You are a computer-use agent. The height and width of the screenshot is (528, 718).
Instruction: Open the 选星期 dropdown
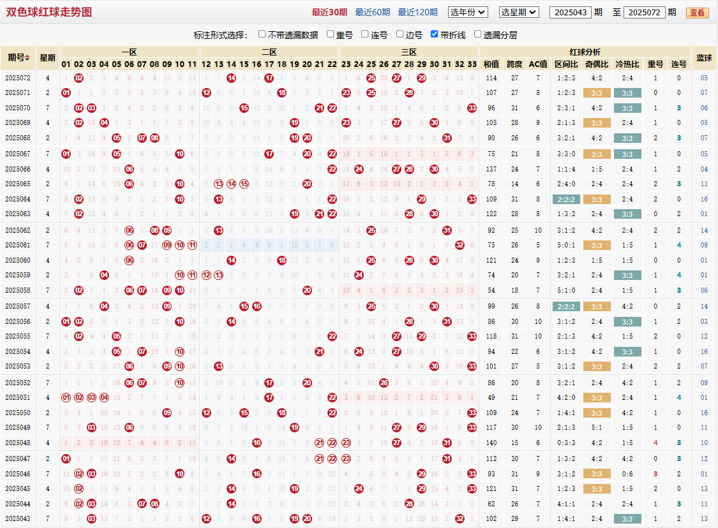[519, 12]
